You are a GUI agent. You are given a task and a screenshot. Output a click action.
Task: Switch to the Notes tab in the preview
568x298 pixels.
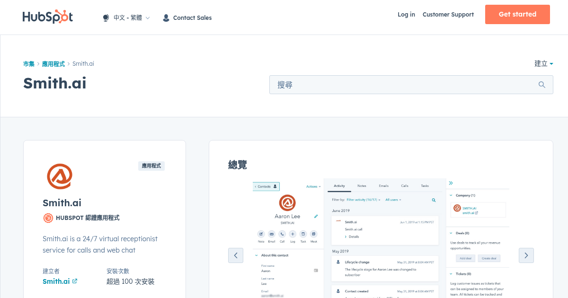coord(363,185)
